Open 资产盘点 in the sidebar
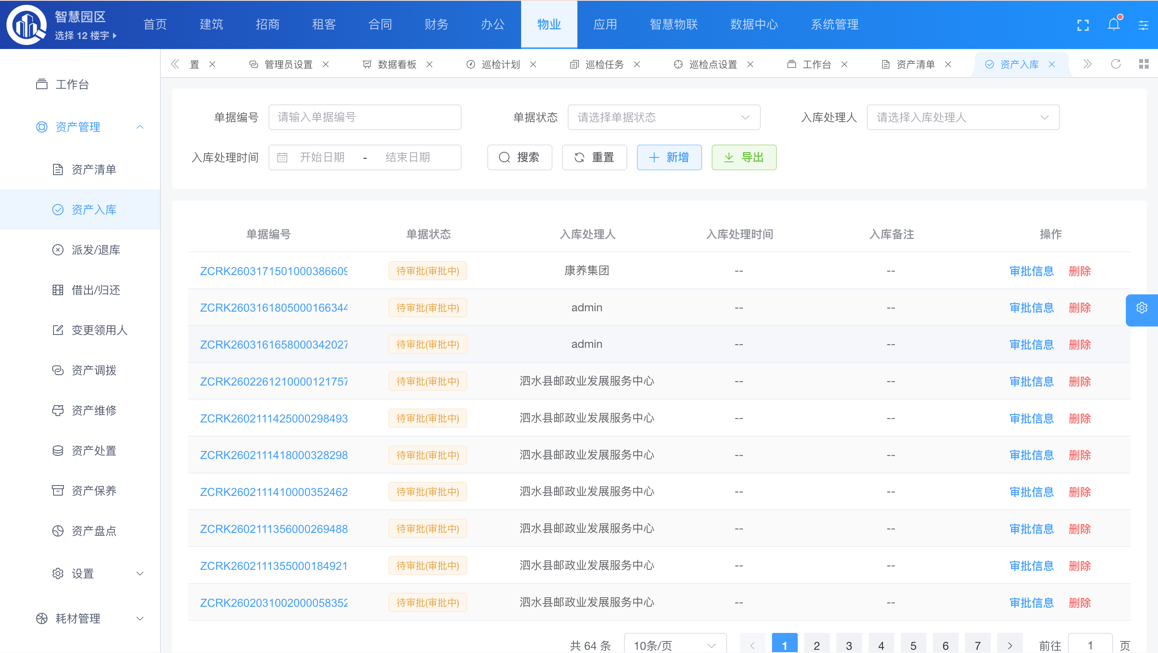The image size is (1158, 653). tap(94, 531)
